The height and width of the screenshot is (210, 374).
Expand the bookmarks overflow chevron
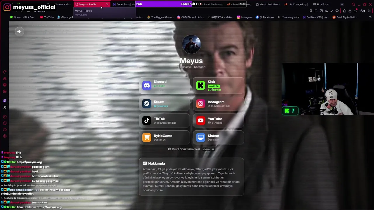370,17
